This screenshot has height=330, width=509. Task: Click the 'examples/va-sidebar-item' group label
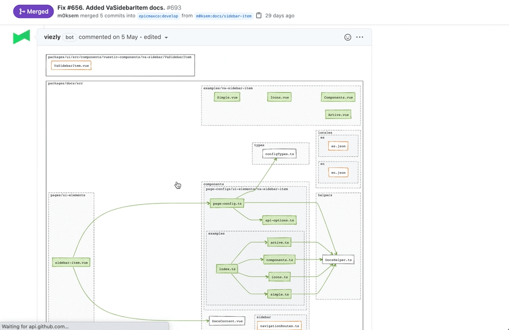click(x=228, y=88)
